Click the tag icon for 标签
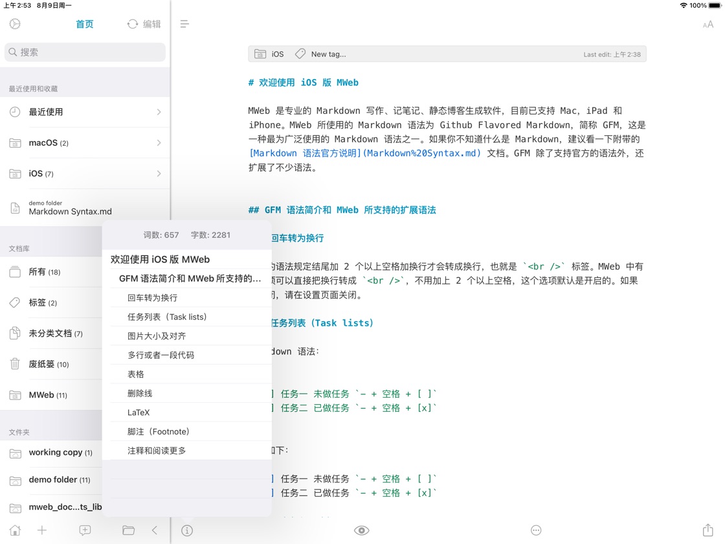This screenshot has width=725, height=544. [16, 302]
